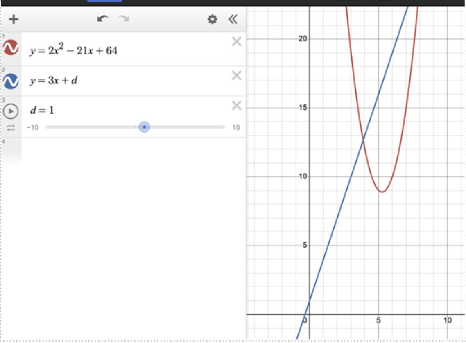The image size is (466, 343).
Task: Click the y-axis label 15
Action: click(x=303, y=108)
